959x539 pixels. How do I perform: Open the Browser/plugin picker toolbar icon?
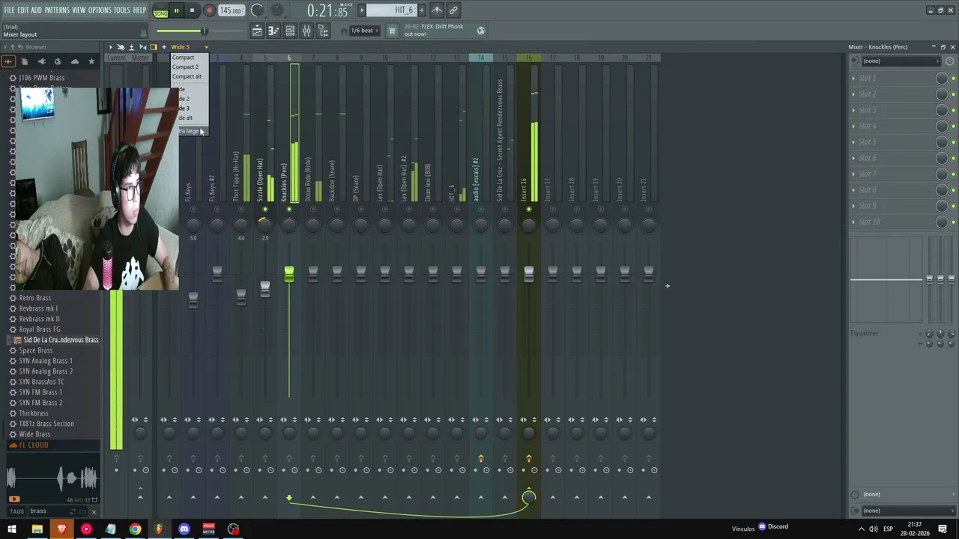click(323, 31)
